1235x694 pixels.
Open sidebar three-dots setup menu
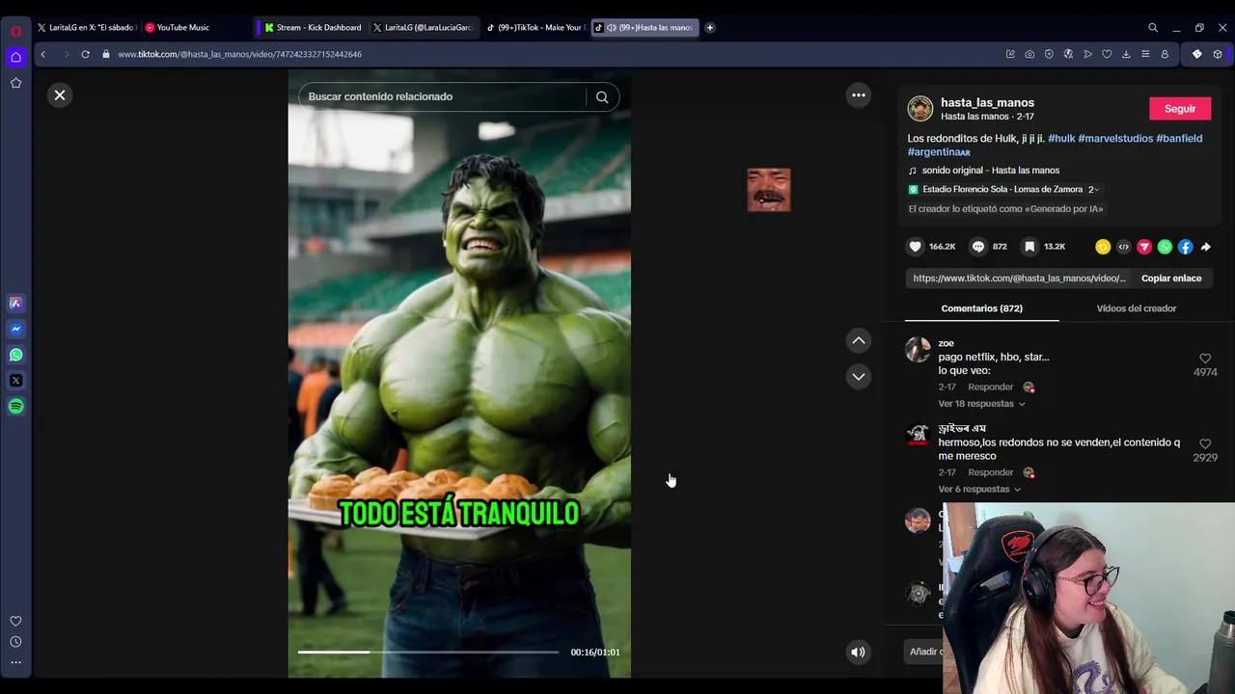[15, 663]
